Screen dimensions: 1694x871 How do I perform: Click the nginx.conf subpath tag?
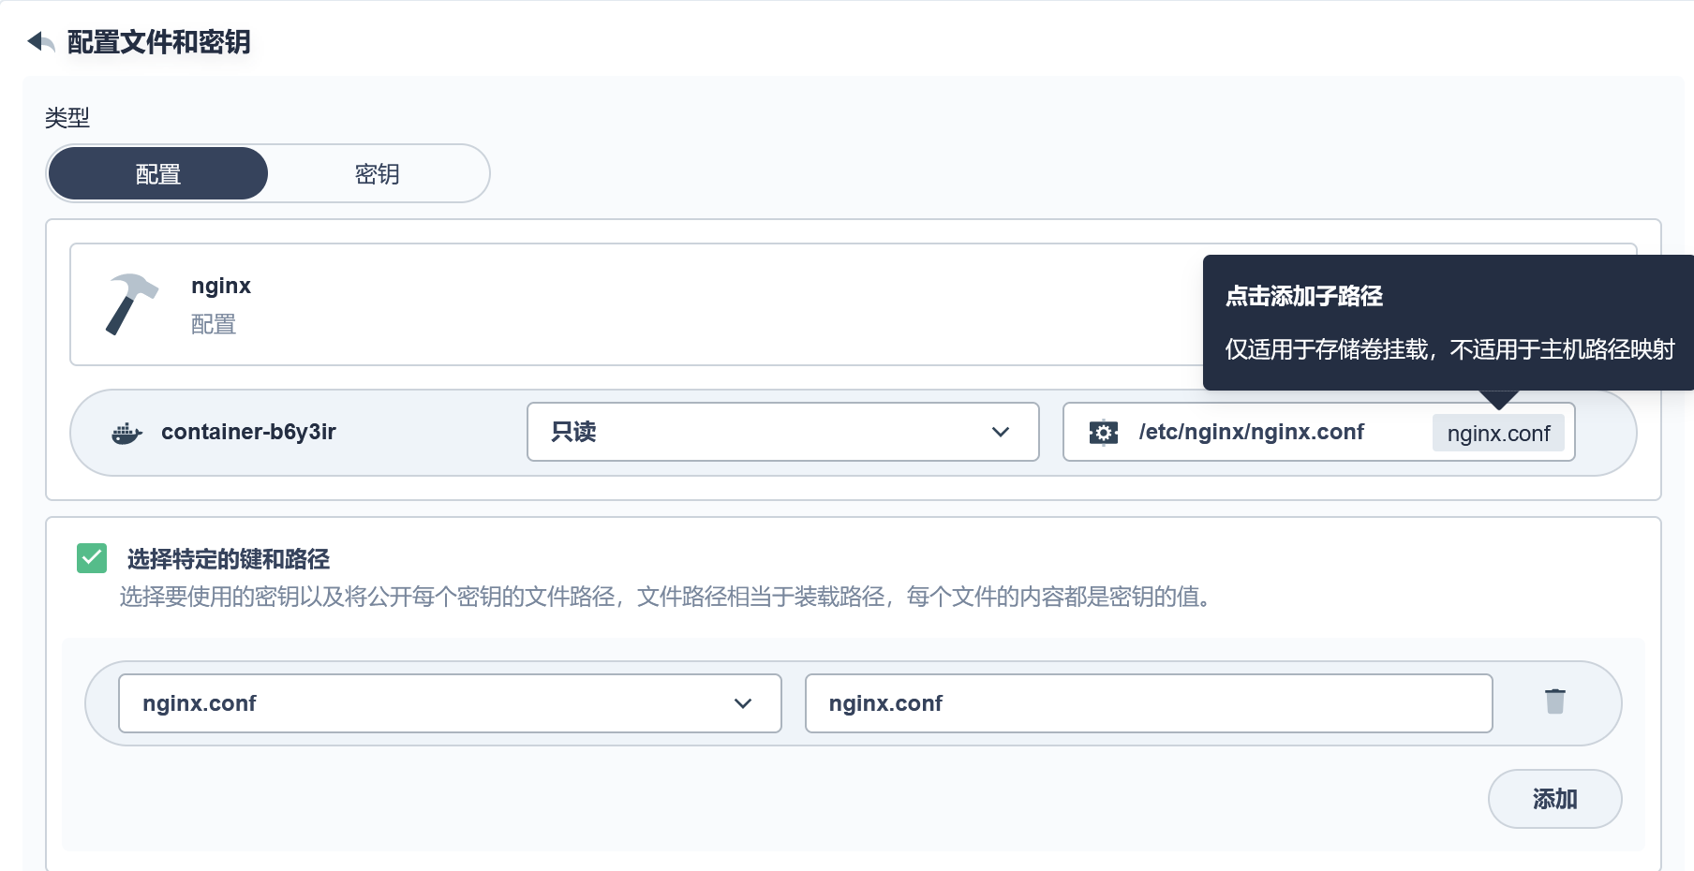point(1498,434)
